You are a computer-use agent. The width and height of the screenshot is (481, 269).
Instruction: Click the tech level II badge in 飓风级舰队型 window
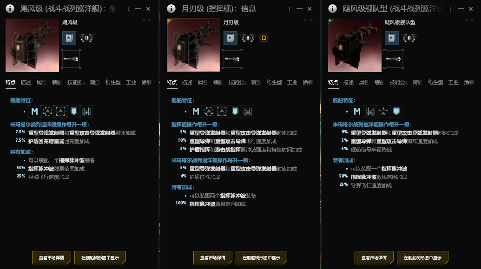click(409, 38)
